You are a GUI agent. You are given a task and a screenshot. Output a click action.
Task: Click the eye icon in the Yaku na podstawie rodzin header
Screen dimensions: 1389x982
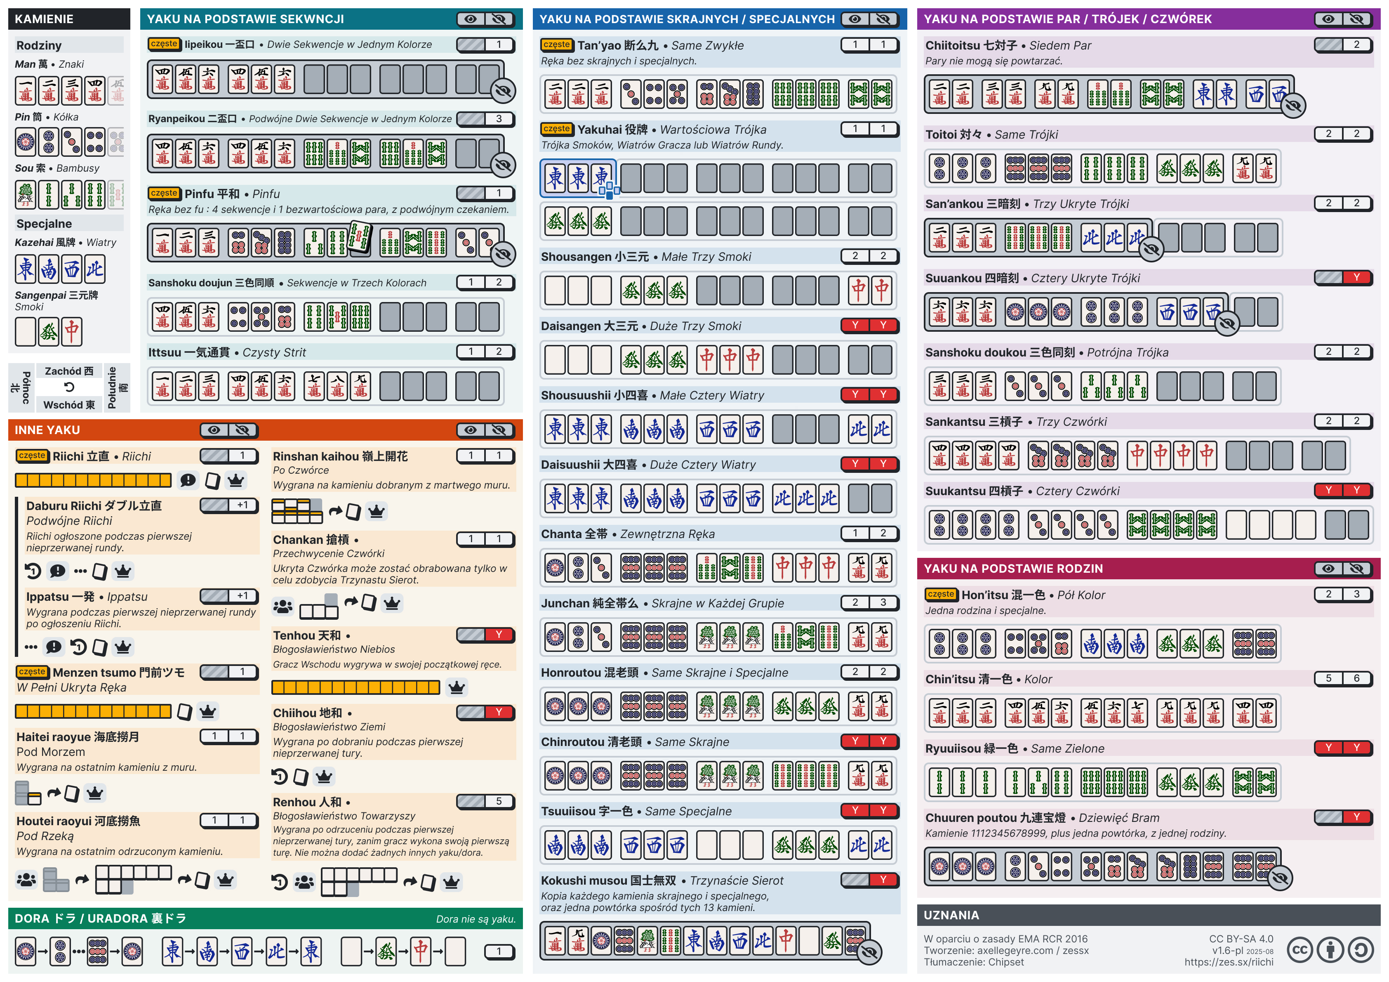(1328, 569)
